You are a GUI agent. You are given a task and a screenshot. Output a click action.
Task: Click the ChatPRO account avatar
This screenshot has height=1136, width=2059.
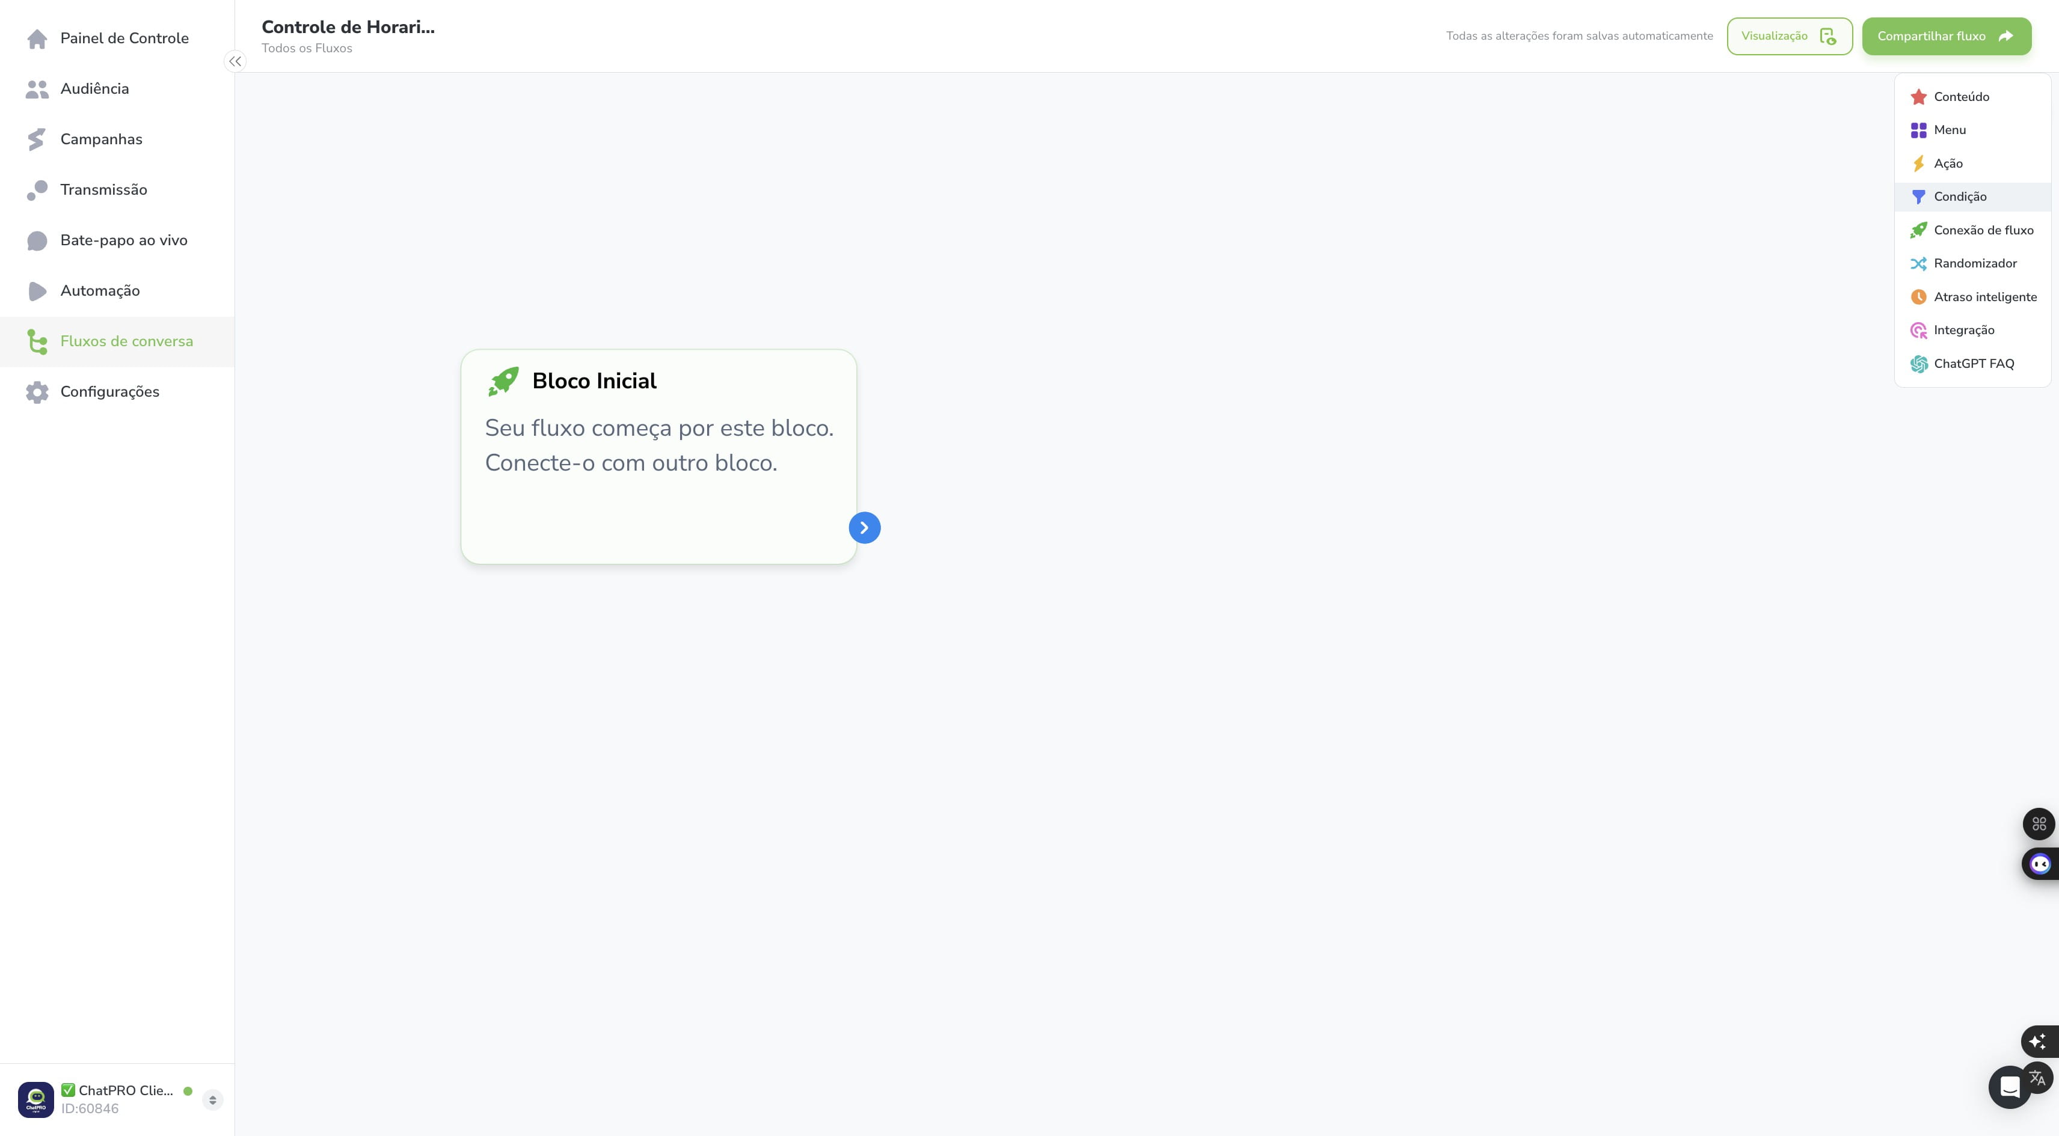click(36, 1099)
